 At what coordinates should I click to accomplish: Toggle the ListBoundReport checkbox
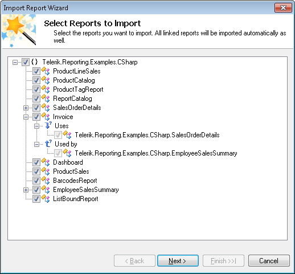pyautogui.click(x=36, y=199)
